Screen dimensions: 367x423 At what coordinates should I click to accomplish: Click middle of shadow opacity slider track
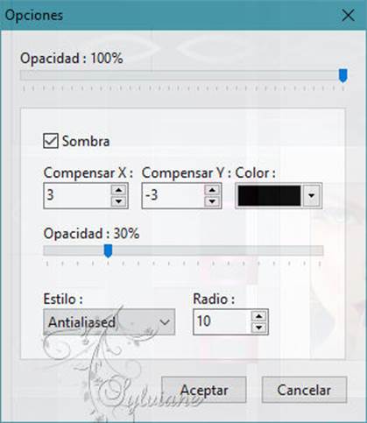(183, 250)
